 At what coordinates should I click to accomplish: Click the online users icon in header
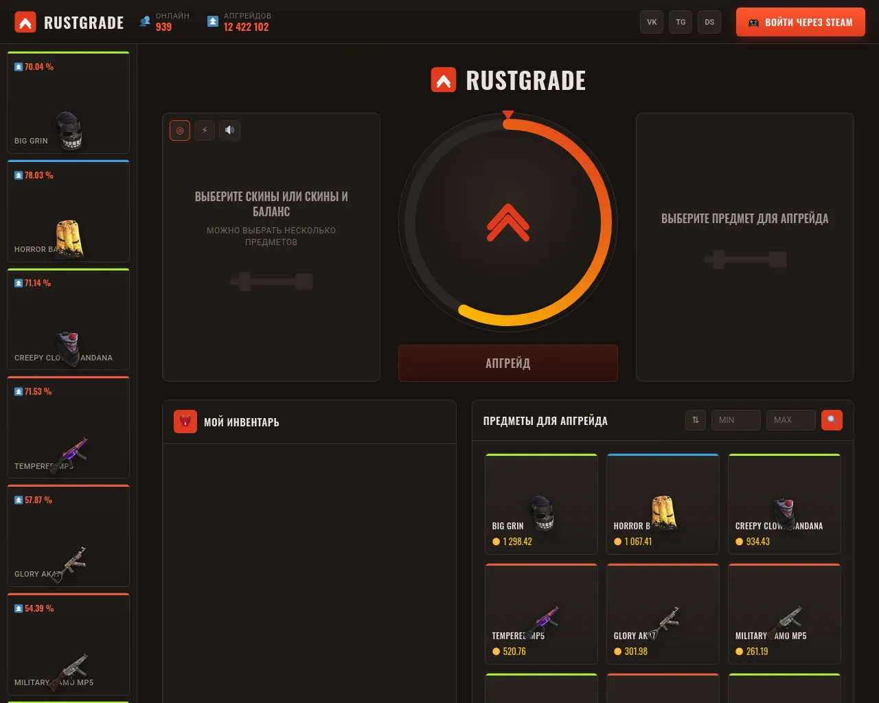[x=145, y=21]
